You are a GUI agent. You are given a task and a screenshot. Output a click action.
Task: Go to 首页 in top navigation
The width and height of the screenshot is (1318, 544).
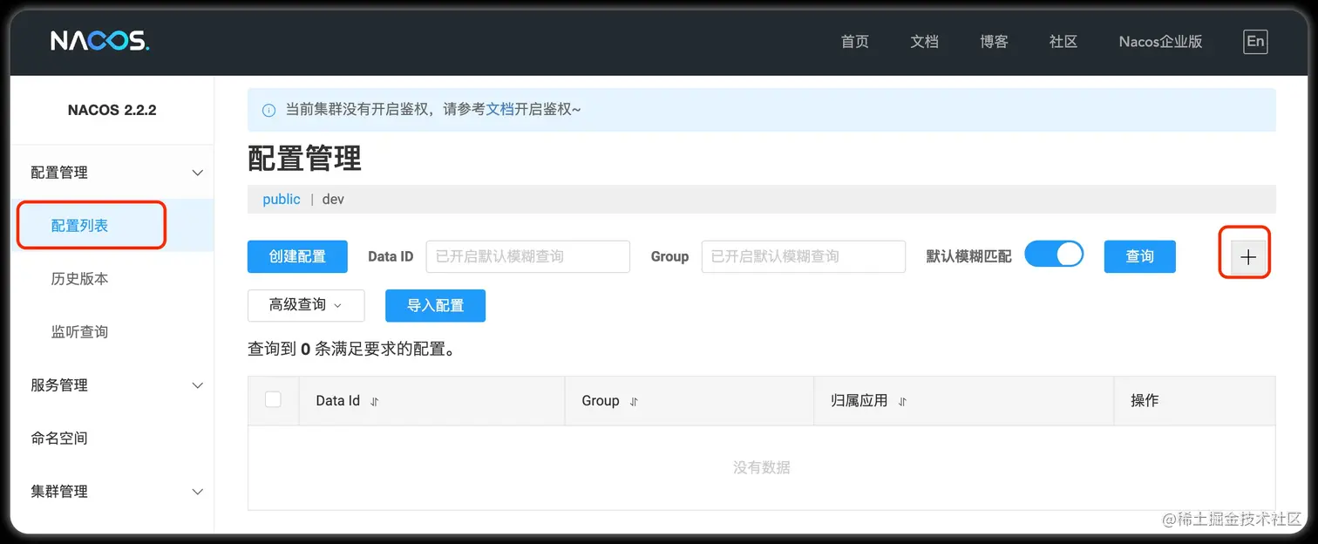click(854, 41)
